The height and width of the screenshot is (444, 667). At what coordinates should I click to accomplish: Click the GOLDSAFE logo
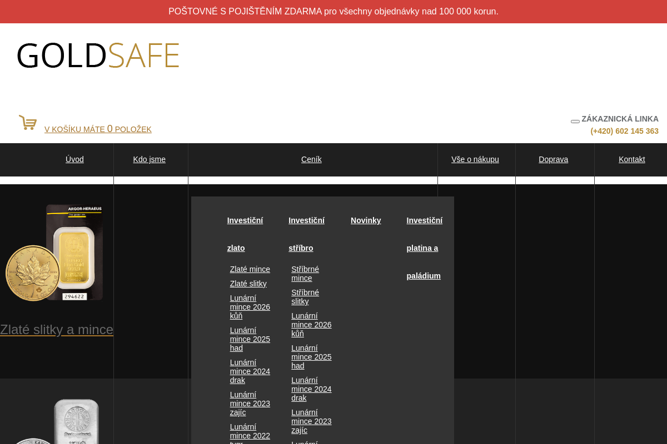pos(98,54)
